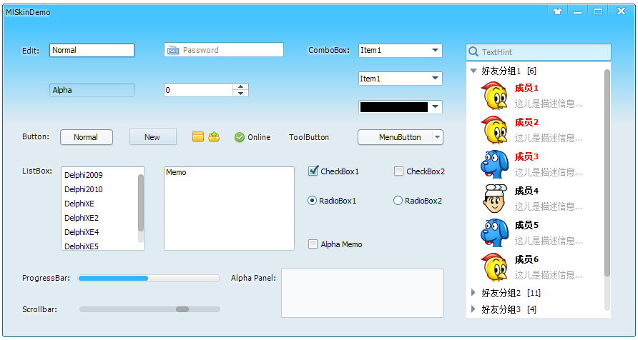This screenshot has width=638, height=340.
Task: Click the friend list vertical scrollbar
Action: [x=607, y=173]
